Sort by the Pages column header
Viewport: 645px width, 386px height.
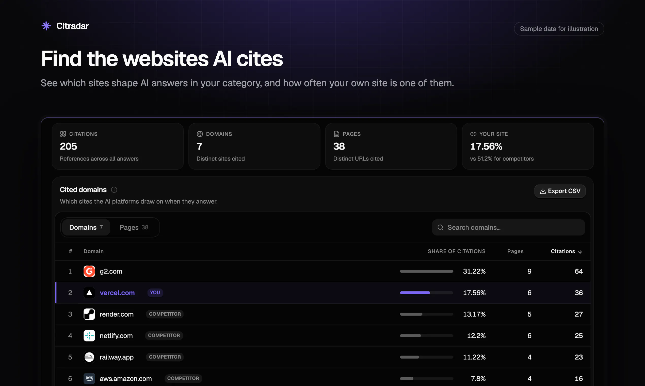click(515, 251)
